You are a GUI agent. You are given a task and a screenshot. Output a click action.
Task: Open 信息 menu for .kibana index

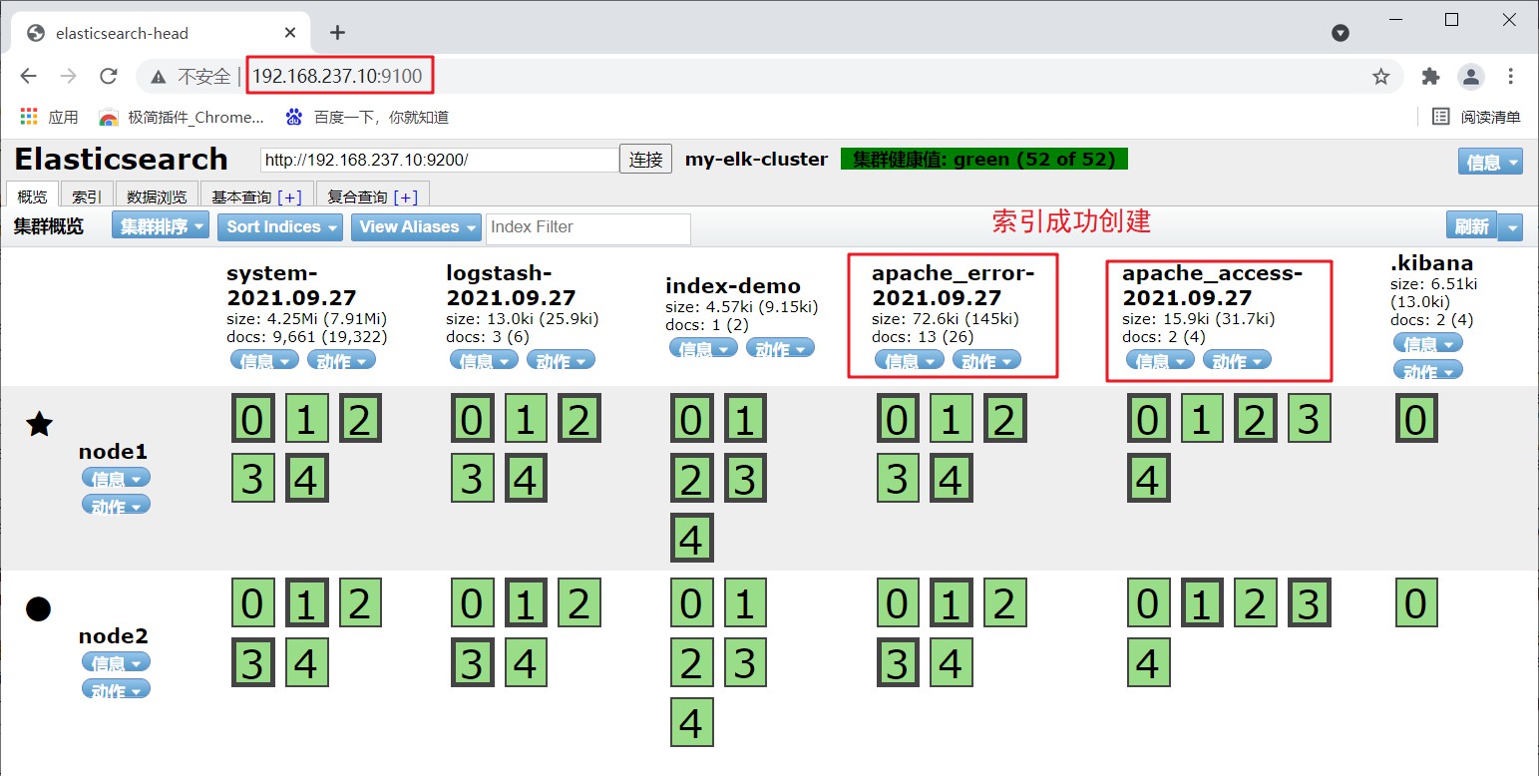1428,343
